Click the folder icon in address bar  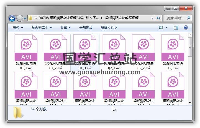click(x=30, y=18)
